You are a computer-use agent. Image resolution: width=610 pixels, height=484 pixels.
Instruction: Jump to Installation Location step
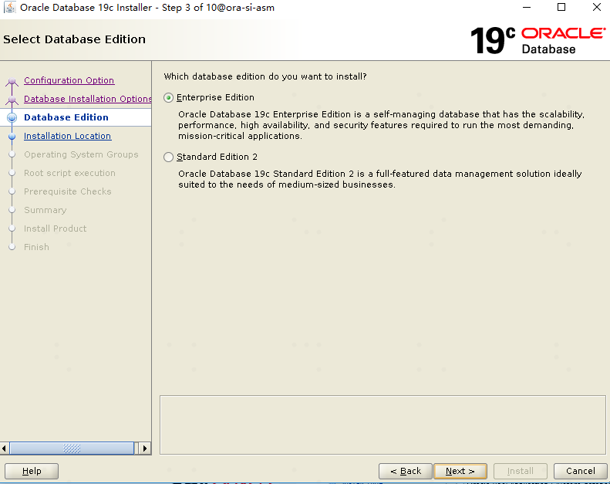tap(67, 136)
